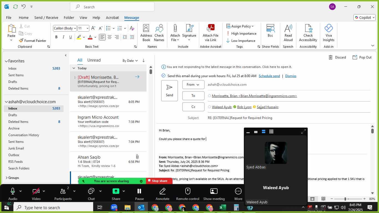Align text left
The width and height of the screenshot is (379, 213).
point(102,37)
